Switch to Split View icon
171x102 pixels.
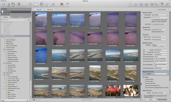coord(141,4)
